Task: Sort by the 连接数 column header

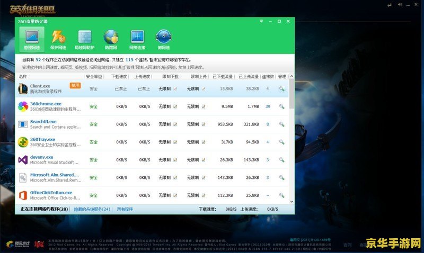Action: tap(268, 77)
